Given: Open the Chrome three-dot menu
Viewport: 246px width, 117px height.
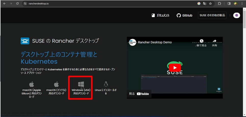Looking at the screenshot, I should coord(242,4).
